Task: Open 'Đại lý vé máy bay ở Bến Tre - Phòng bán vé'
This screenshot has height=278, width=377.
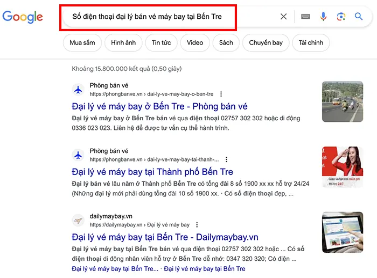Action: [159, 106]
